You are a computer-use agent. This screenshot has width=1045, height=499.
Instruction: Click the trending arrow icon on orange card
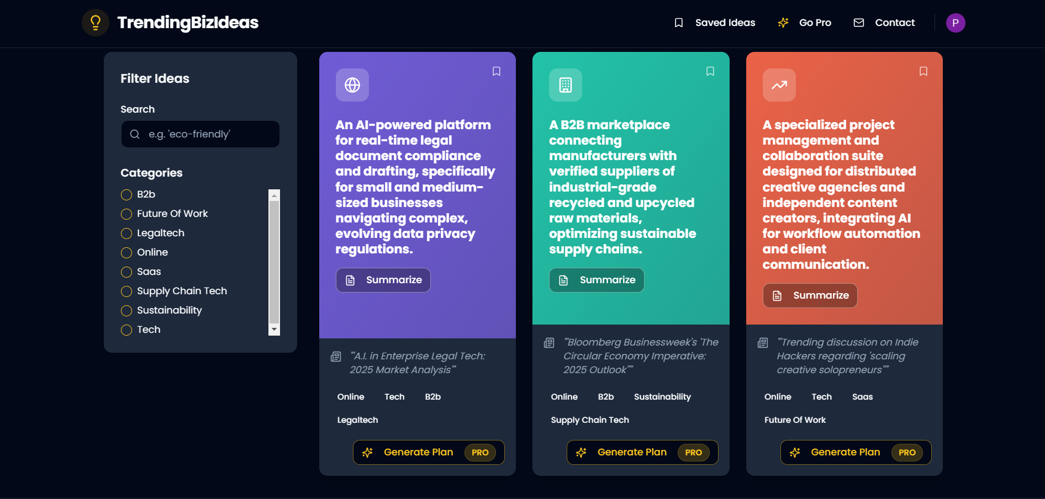click(779, 85)
